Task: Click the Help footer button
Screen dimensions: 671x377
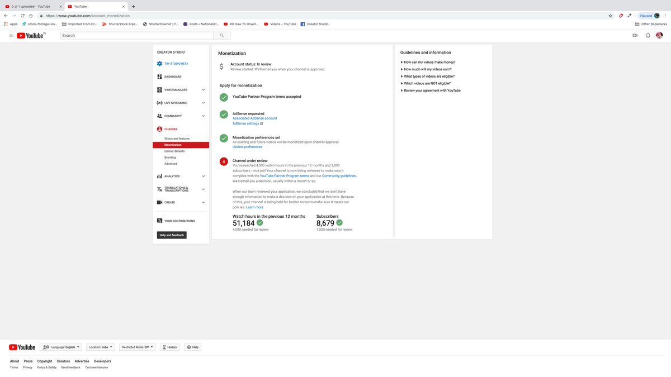Action: pos(192,347)
